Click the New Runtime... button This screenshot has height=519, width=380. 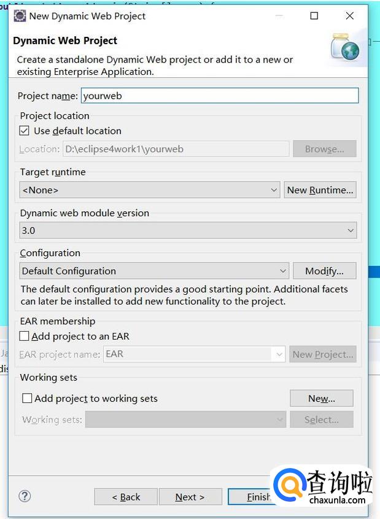320,190
